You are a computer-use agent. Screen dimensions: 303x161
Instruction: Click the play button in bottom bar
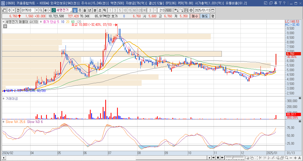[x=209, y=158]
